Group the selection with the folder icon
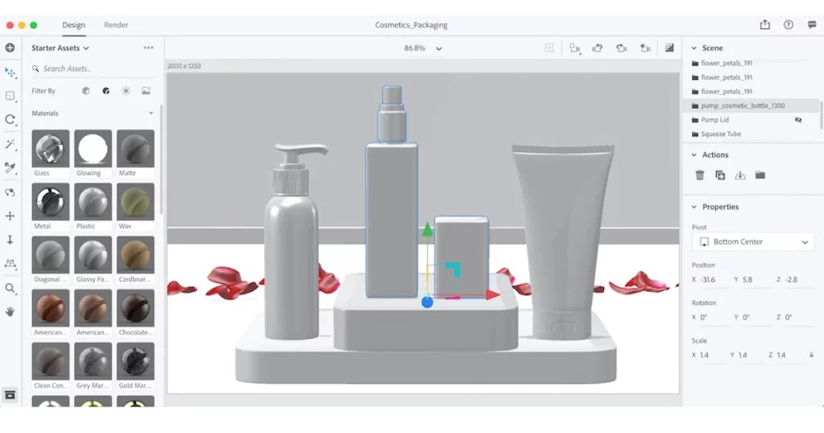 tap(760, 175)
